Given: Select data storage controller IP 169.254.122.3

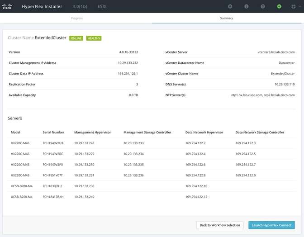Looking at the screenshot, I should (x=246, y=143).
